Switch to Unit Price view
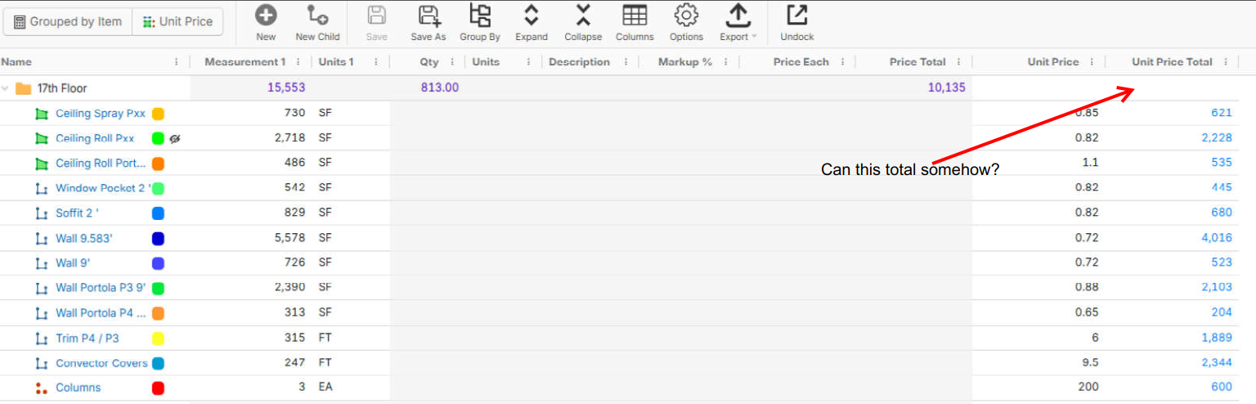 coord(177,22)
